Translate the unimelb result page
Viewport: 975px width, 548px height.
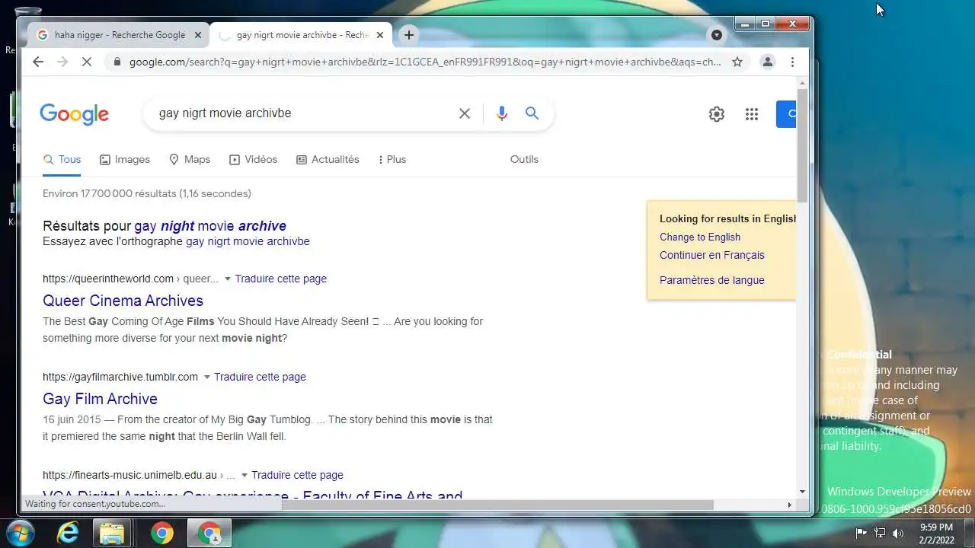[297, 475]
